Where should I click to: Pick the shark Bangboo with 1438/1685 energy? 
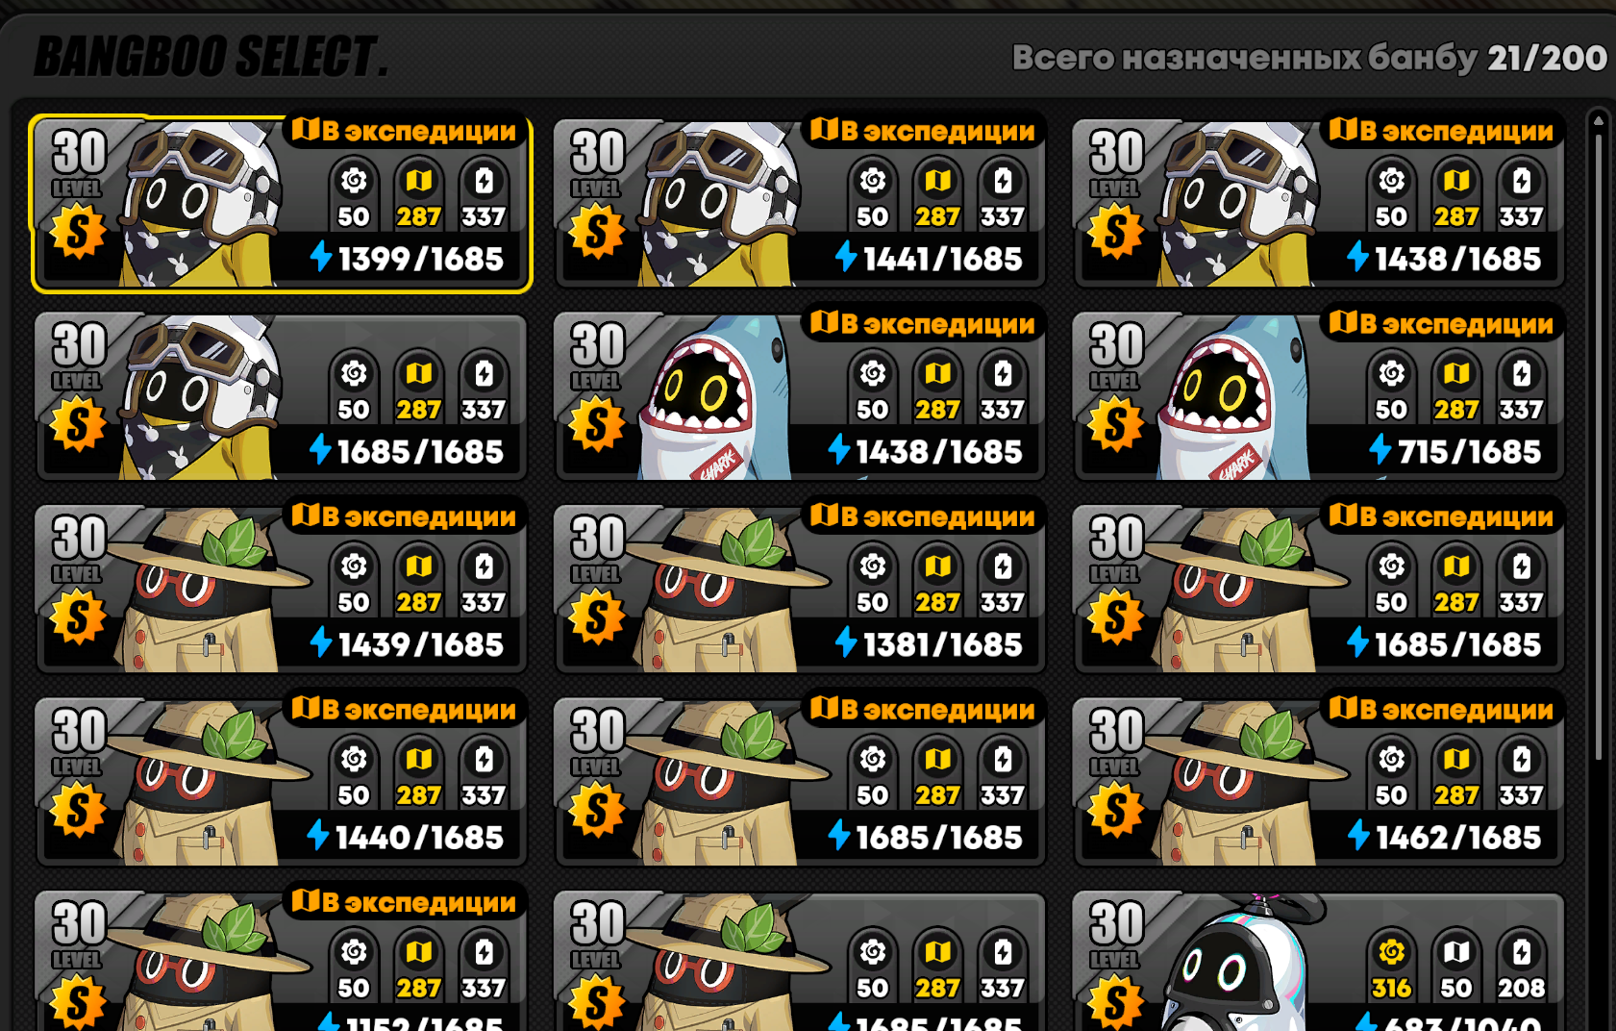(x=800, y=396)
